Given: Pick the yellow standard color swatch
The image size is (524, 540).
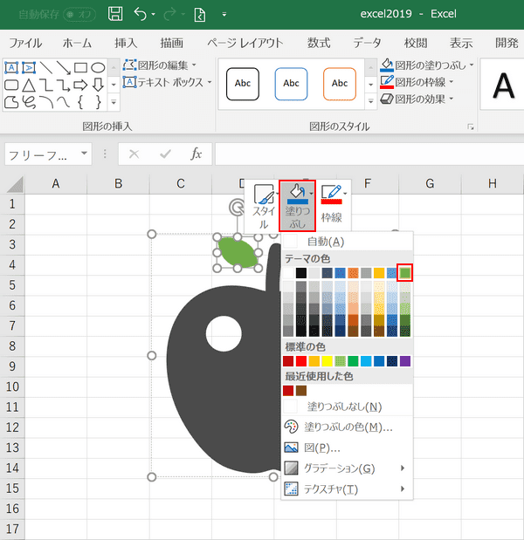Looking at the screenshot, I should click(327, 361).
